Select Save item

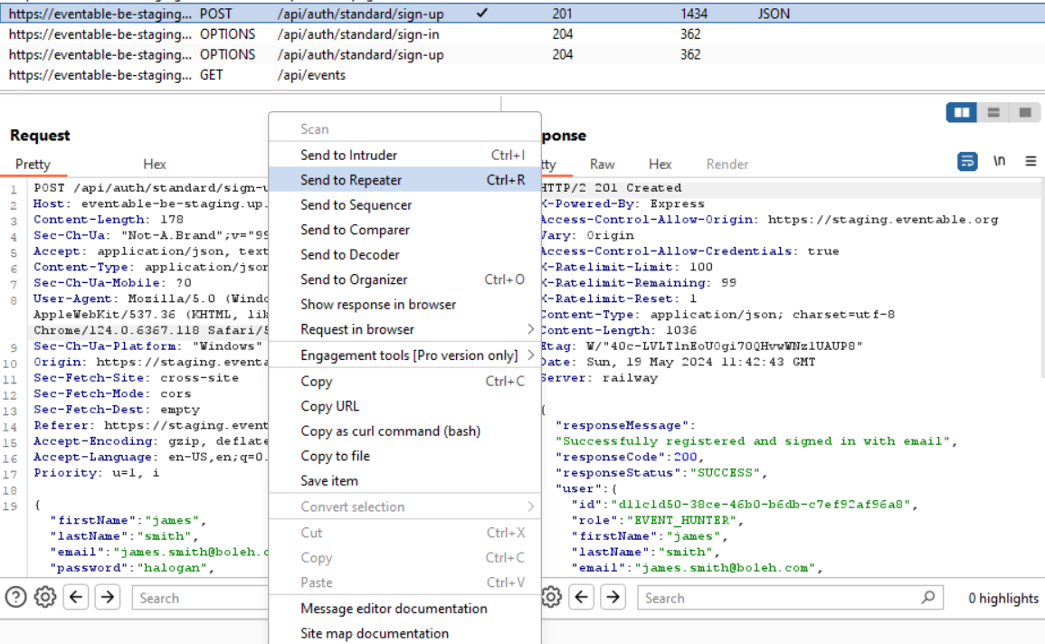pyautogui.click(x=404, y=481)
